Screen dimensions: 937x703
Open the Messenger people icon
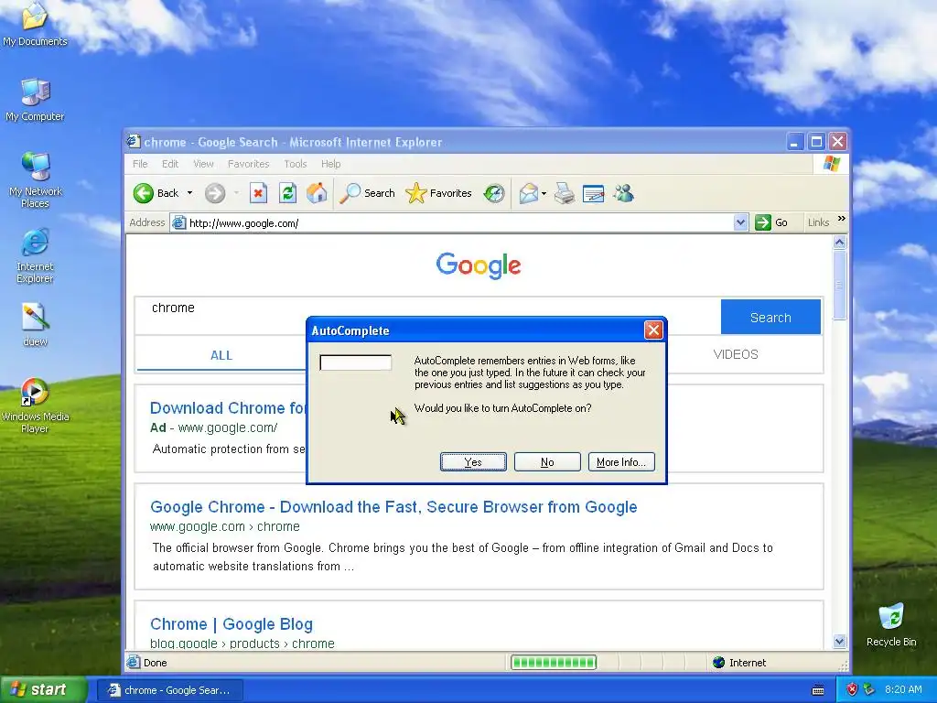(x=623, y=193)
